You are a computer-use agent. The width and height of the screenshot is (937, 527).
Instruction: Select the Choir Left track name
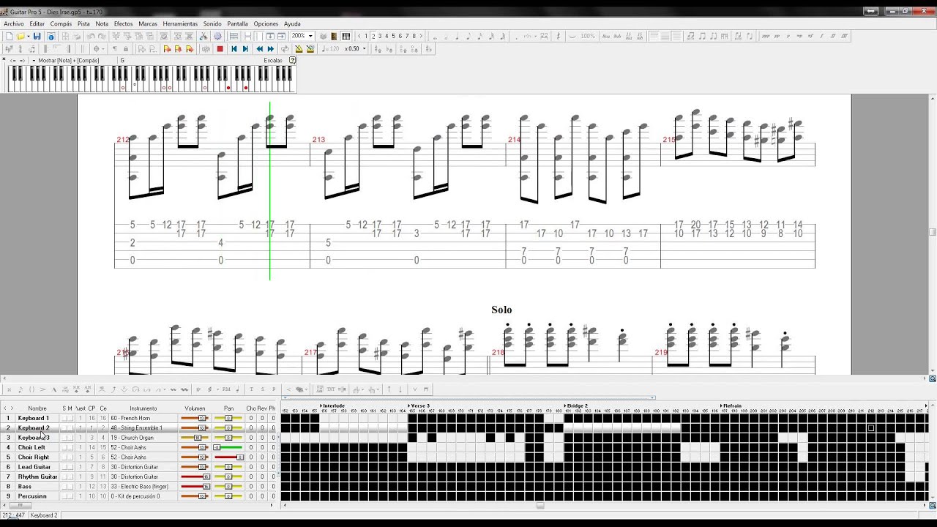point(31,447)
